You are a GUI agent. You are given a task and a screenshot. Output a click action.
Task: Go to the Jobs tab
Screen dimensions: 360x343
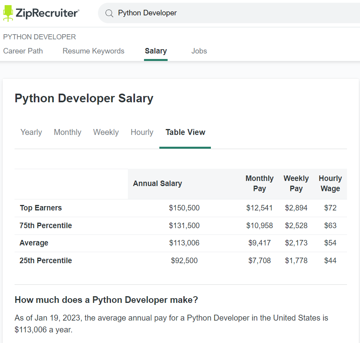click(199, 51)
